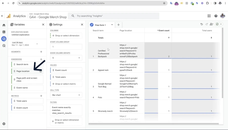Add new exploration tab with plus
228x130 pixels.
click(x=118, y=25)
